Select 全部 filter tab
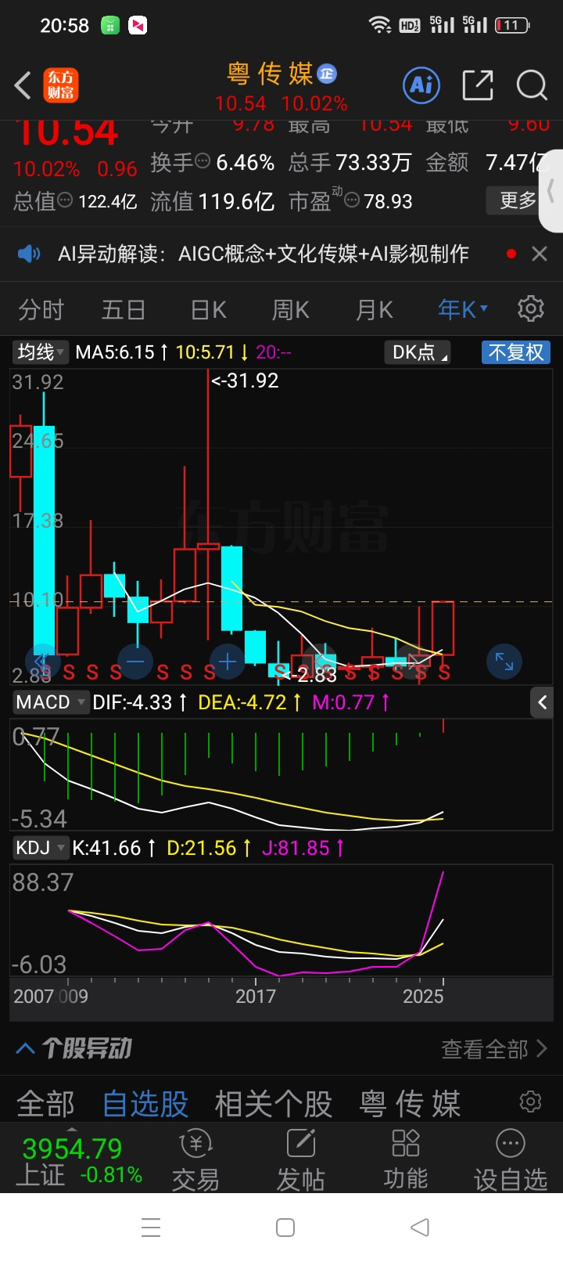 [45, 1104]
